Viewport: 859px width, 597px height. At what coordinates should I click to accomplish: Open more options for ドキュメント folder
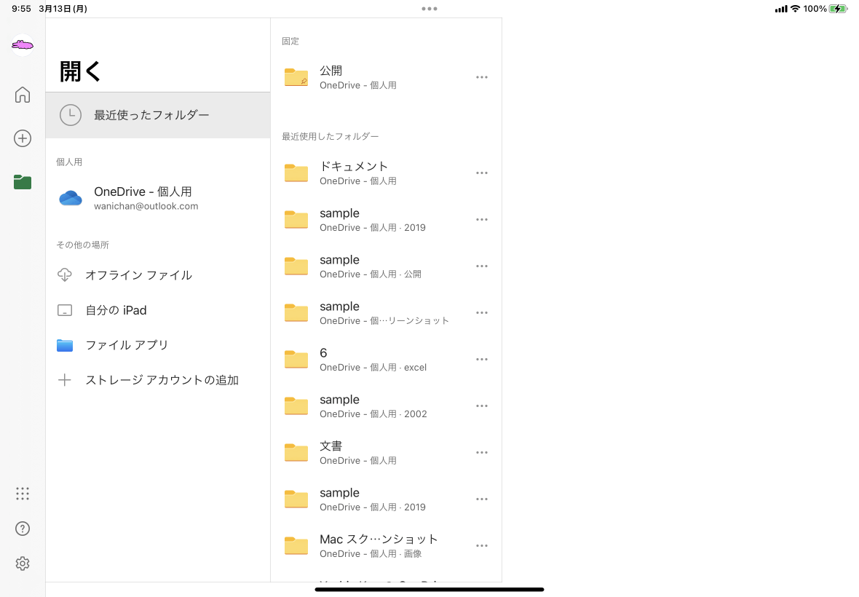point(481,173)
